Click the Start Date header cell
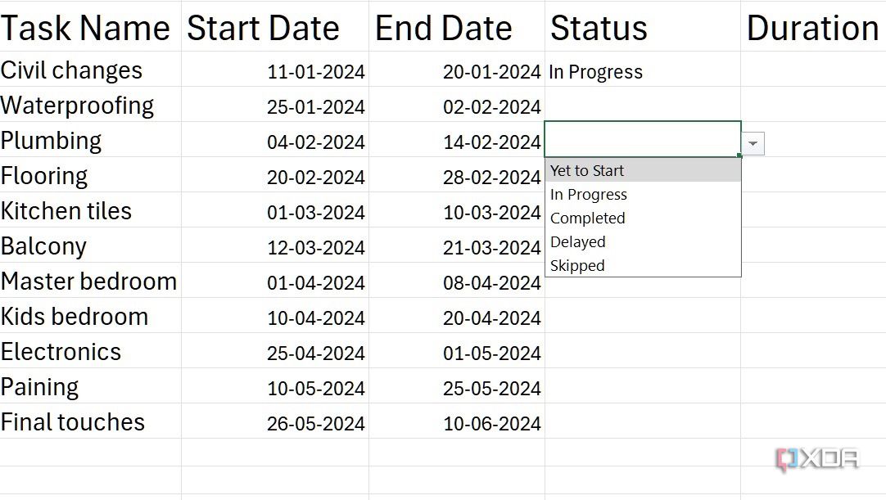The width and height of the screenshot is (886, 500). tap(263, 27)
